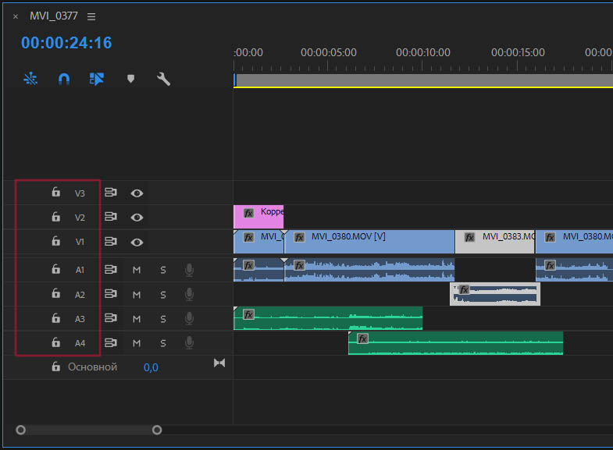The height and width of the screenshot is (450, 613).
Task: Toggle sync lock for track V1
Action: pos(111,242)
